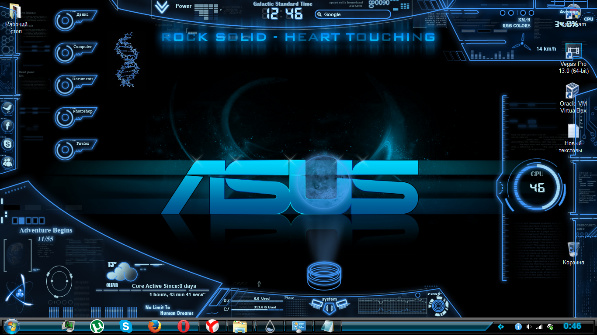597x335 pixels.
Task: Click the taskbar clock showing 0:46
Action: click(572, 326)
